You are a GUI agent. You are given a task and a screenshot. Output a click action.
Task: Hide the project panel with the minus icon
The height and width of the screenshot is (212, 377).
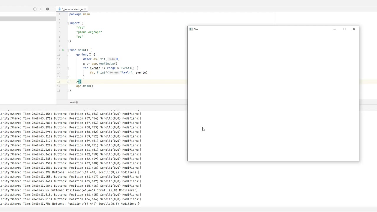pyautogui.click(x=53, y=9)
